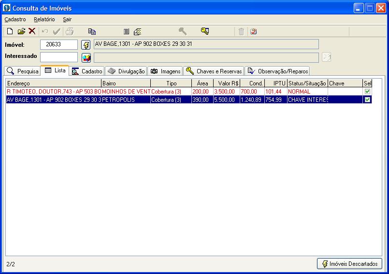Screen dimensions: 389x274
Task: Open the Relatório menu
Action: 44,19
